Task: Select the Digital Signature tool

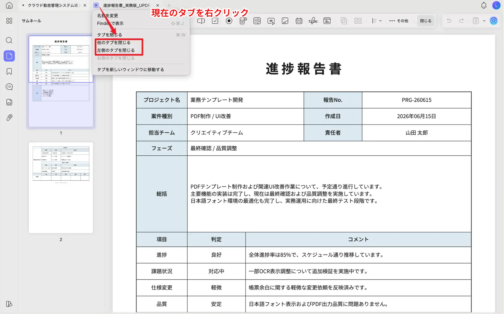Action: (x=327, y=21)
